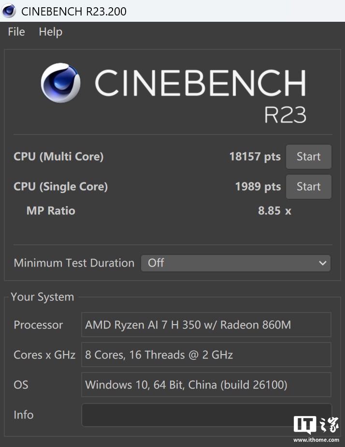Click the Cinebench sphere logo
The image size is (345, 447).
(60, 83)
